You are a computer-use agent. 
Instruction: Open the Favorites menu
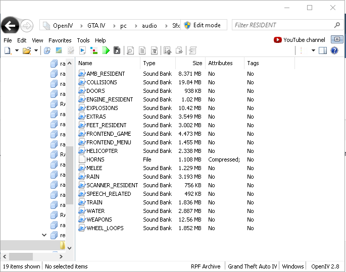[60, 40]
